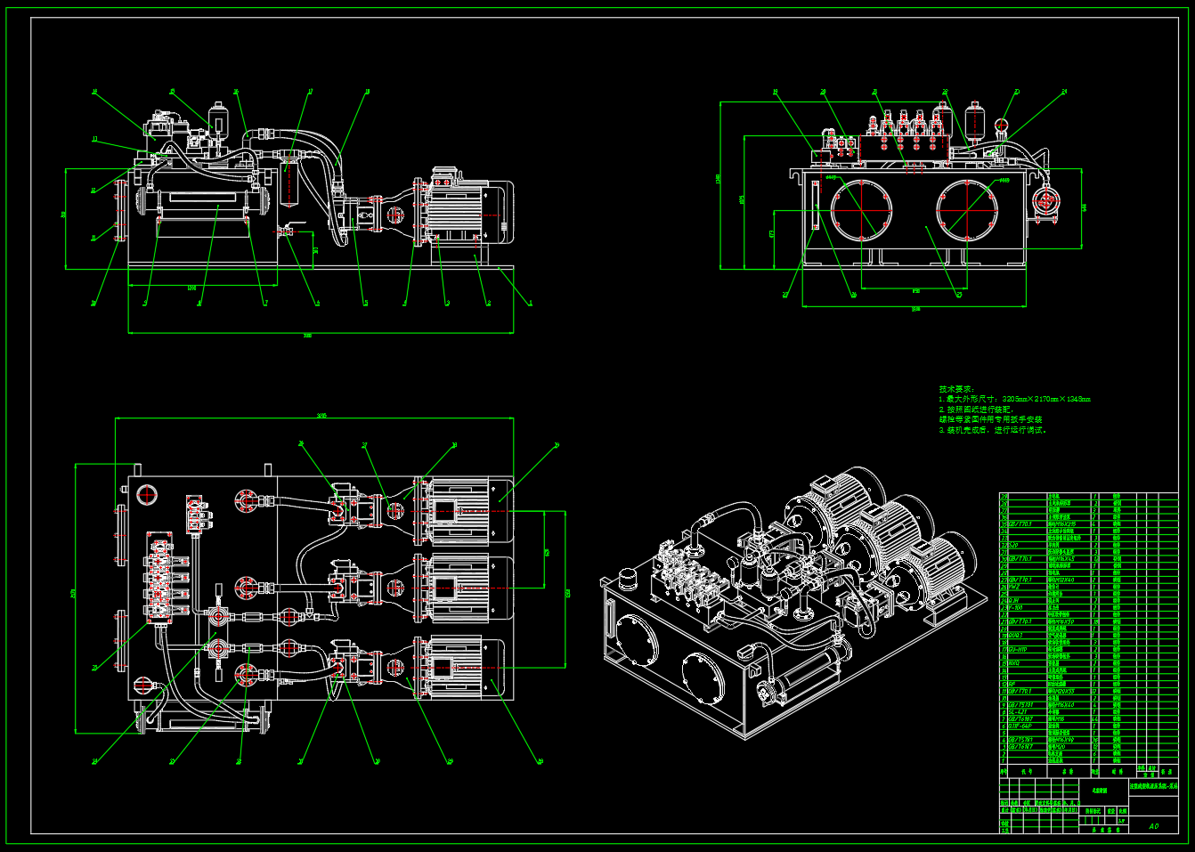Click the left circular manhole cover in side view
This screenshot has width=1195, height=852.
click(x=861, y=209)
